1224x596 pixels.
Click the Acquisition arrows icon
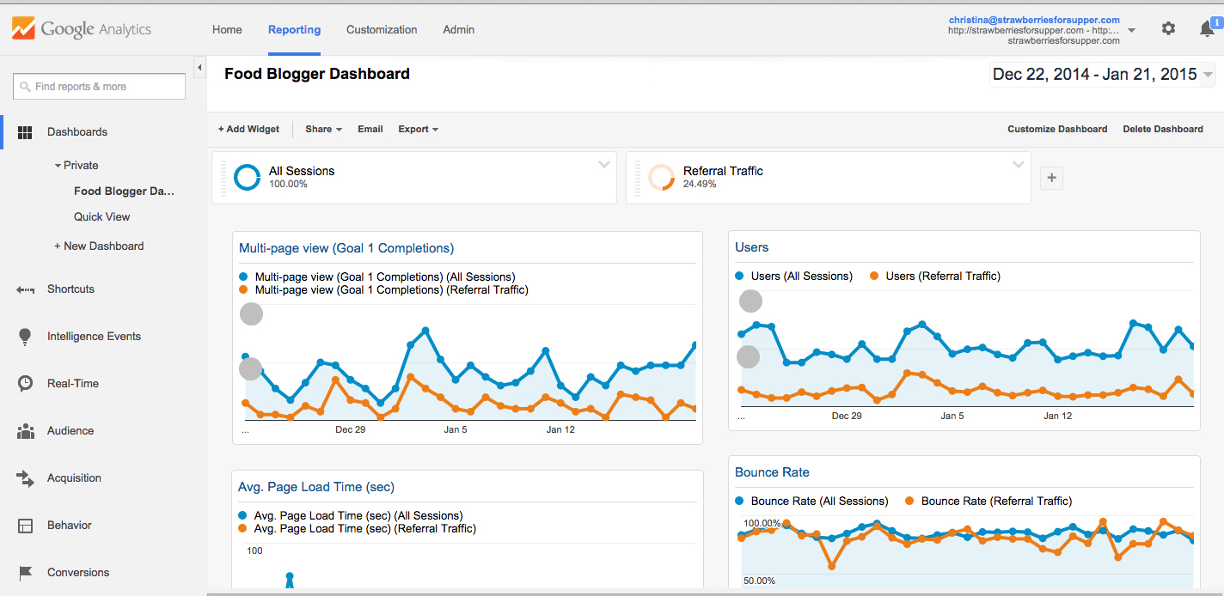tap(25, 478)
